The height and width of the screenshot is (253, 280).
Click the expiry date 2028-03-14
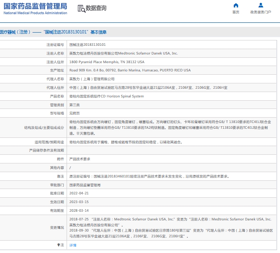pos(79,210)
